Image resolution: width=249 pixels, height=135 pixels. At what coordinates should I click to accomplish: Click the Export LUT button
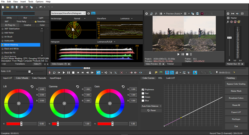(236, 112)
